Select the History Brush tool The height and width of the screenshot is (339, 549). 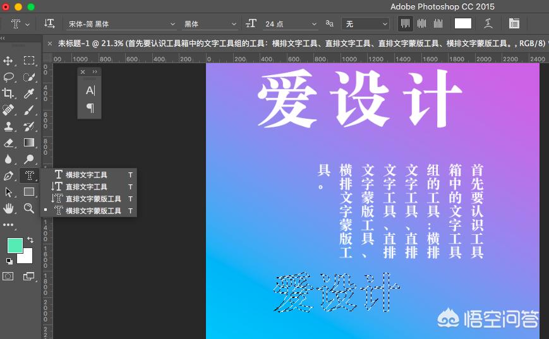pos(29,126)
